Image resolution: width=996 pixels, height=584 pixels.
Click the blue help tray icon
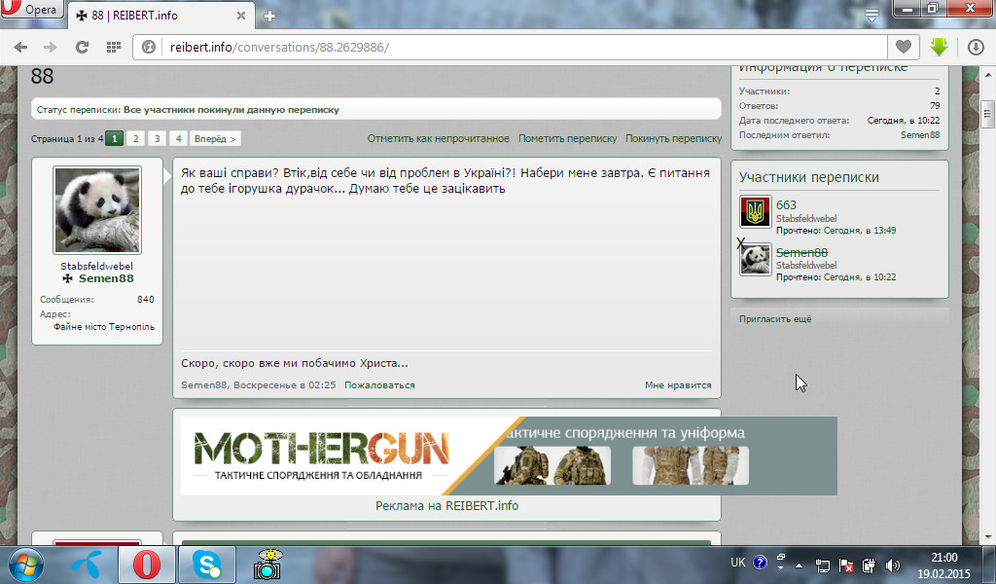(760, 563)
